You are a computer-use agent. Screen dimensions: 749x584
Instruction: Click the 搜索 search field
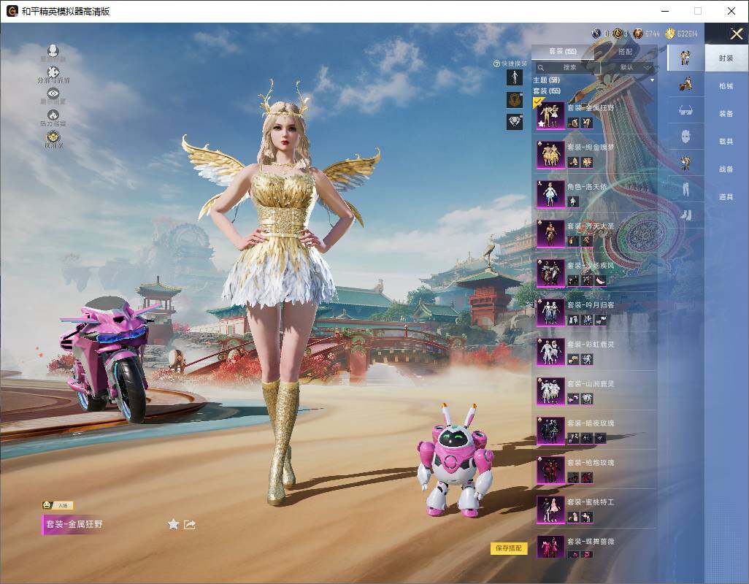tap(566, 68)
